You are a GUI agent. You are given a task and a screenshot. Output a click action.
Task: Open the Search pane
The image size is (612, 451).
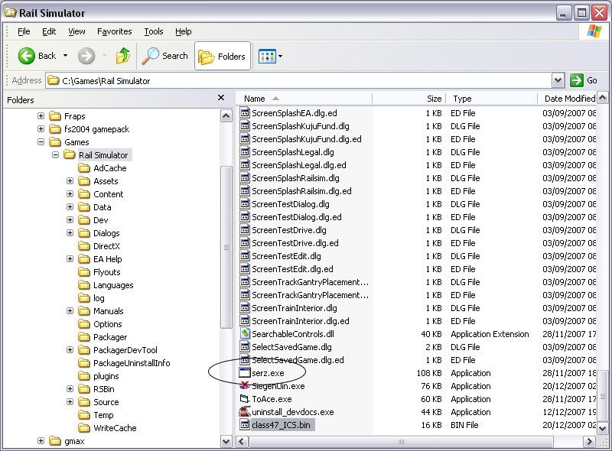click(x=164, y=56)
